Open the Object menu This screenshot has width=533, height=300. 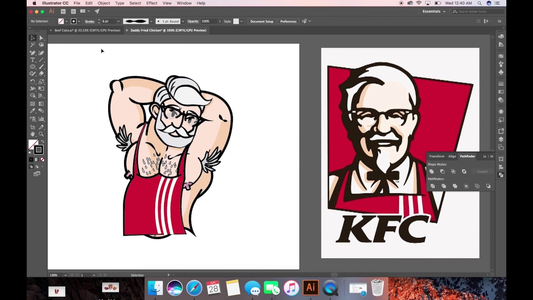(104, 3)
